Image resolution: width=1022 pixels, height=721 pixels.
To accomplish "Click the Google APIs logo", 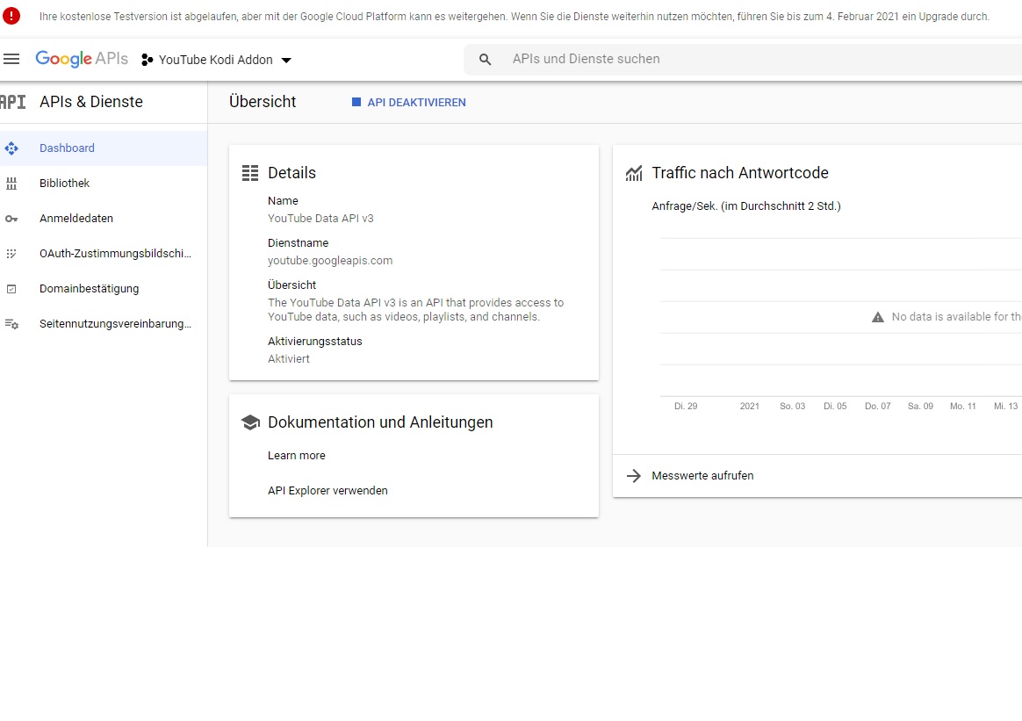I will [x=82, y=59].
